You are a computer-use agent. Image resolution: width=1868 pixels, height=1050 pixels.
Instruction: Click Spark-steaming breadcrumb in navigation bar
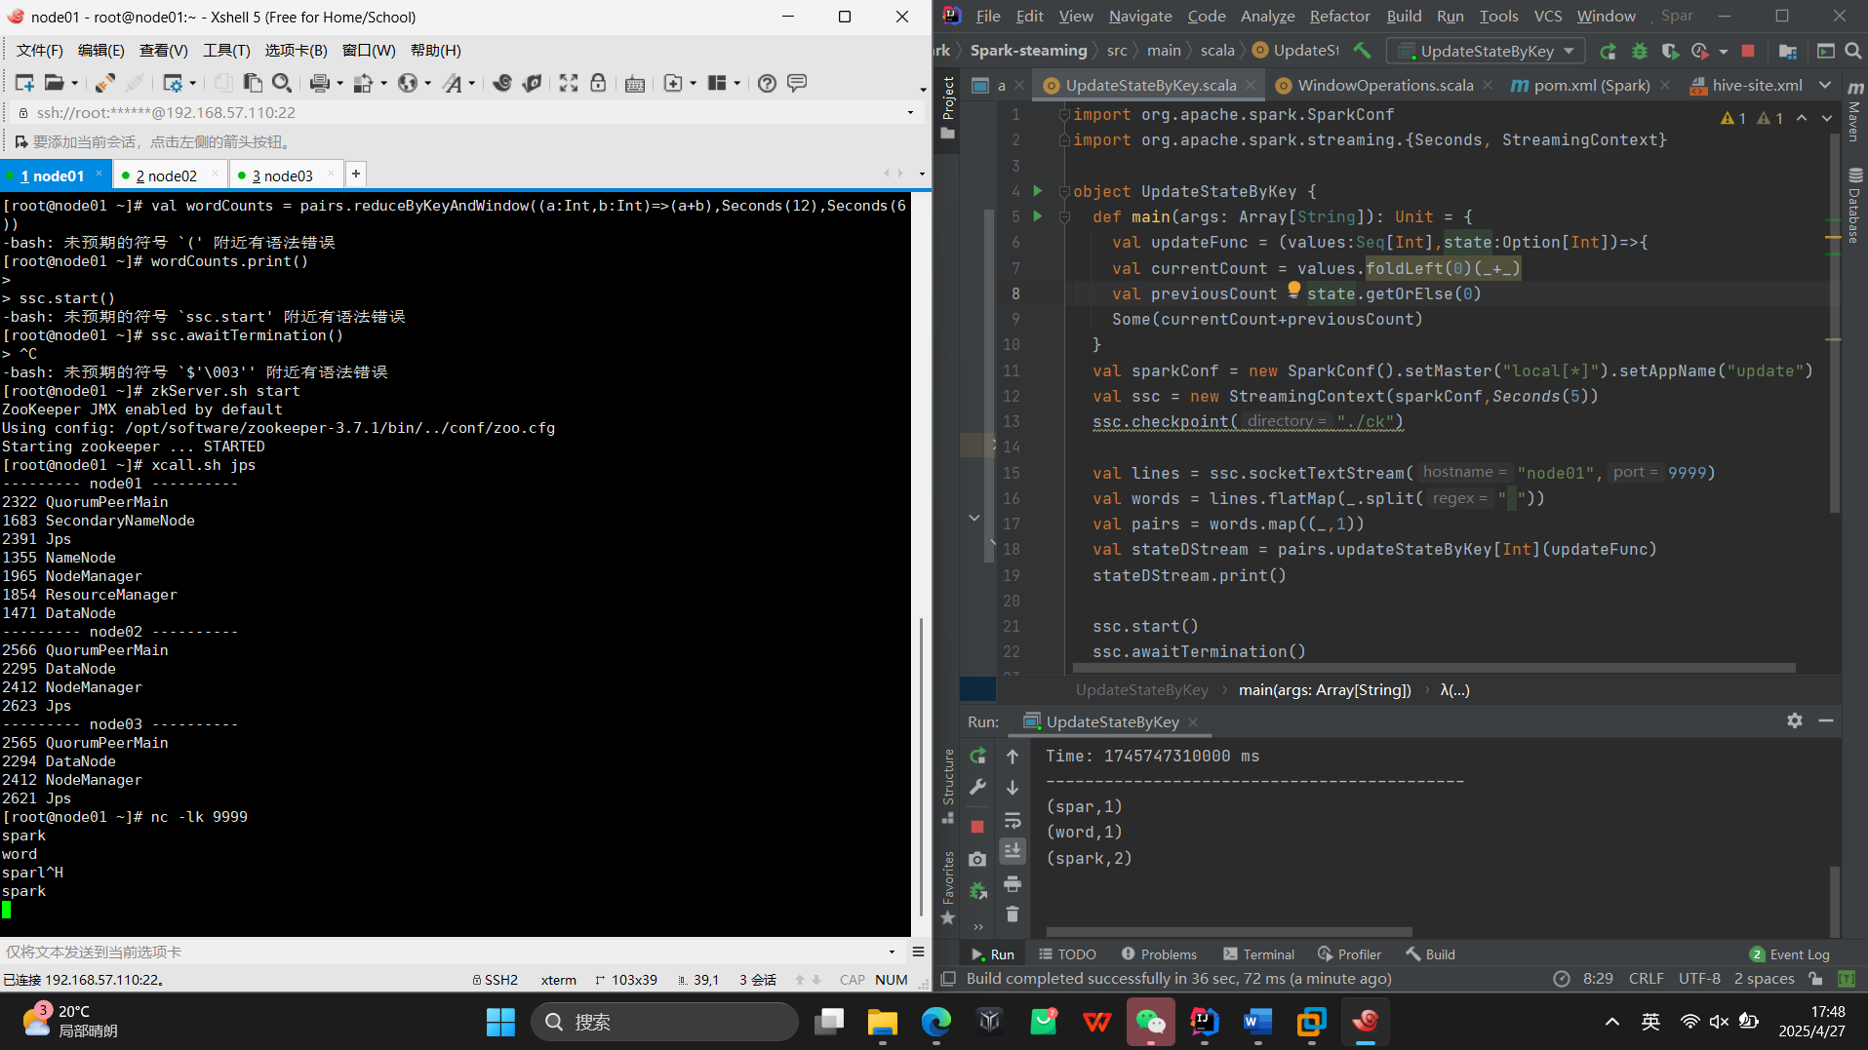(x=1028, y=51)
